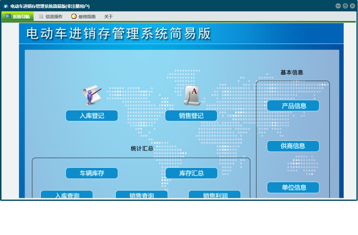Open 单位信息 under 基本信息

coord(293,188)
